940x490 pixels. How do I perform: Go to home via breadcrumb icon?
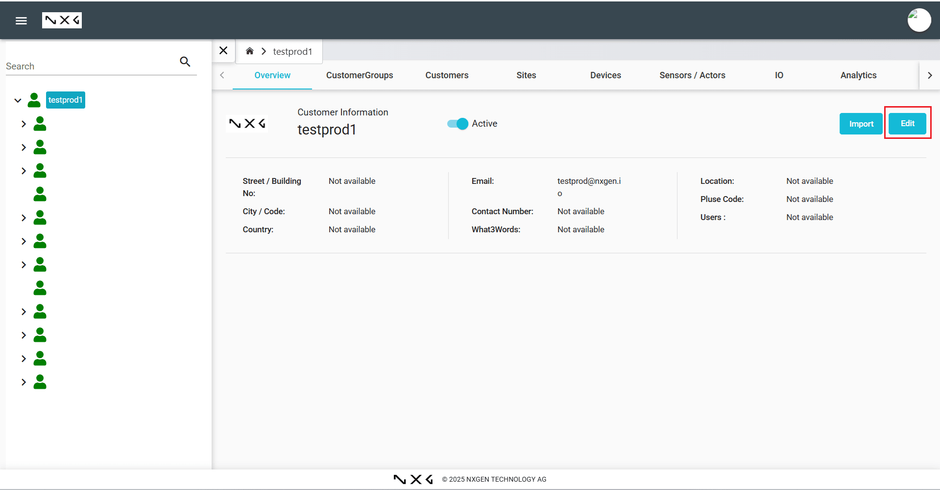[x=250, y=51]
